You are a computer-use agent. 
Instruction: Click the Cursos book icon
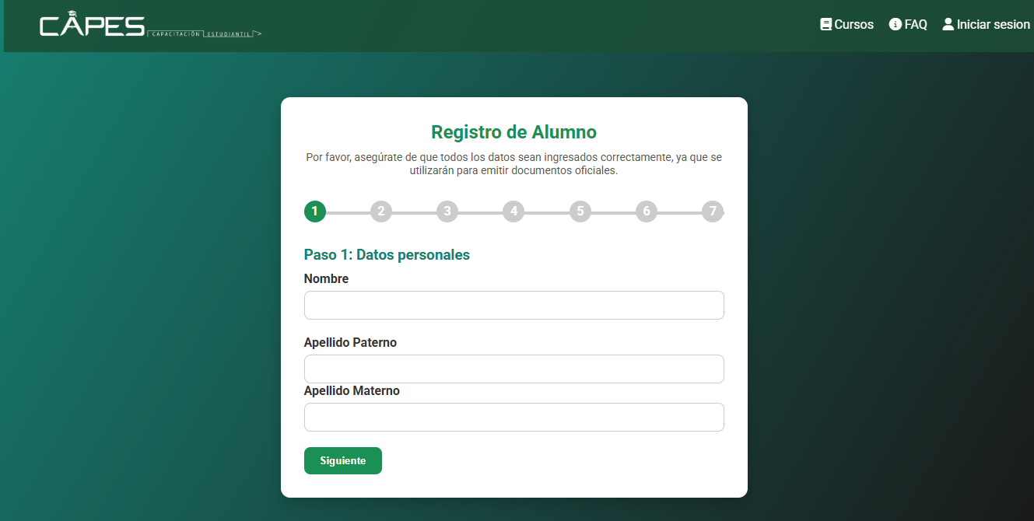(x=825, y=24)
